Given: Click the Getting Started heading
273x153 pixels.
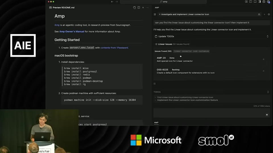Looking at the screenshot, I should point(67,40).
